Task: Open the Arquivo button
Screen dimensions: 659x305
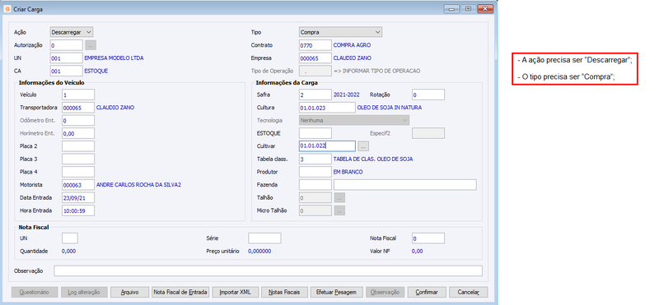Action: pos(129,292)
